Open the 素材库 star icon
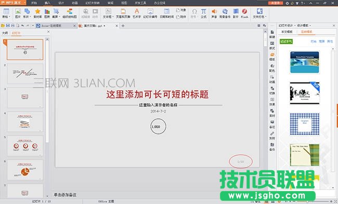This screenshot has height=204, width=338. [37, 11]
